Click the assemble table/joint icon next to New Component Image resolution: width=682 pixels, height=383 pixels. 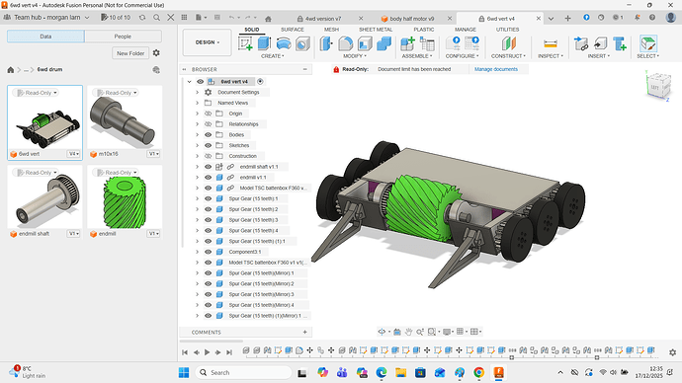click(x=427, y=43)
